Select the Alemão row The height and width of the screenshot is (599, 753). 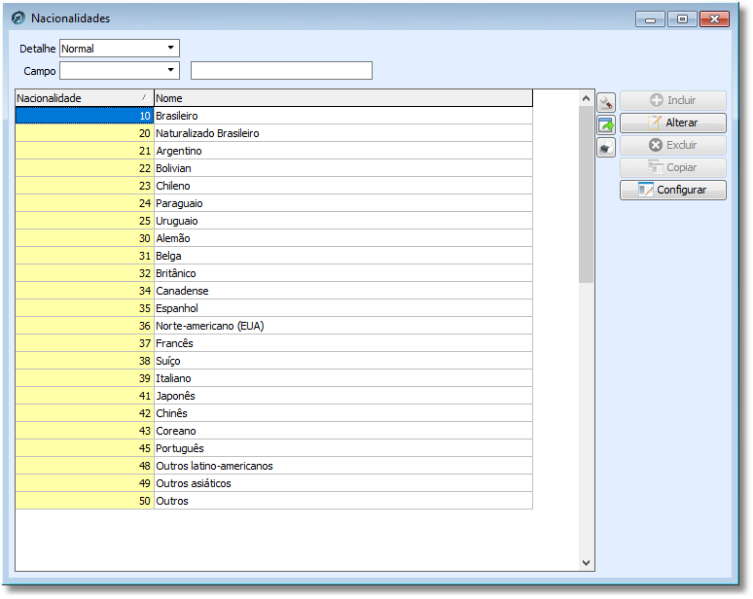[x=273, y=238]
